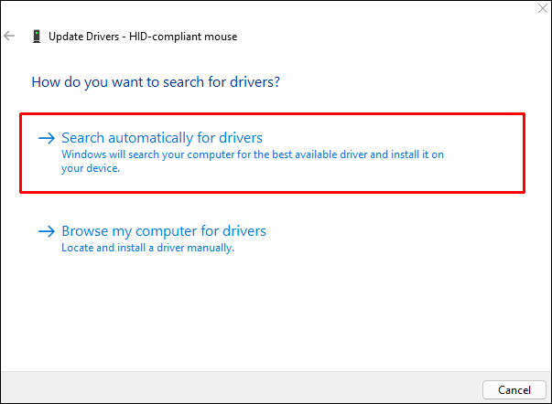This screenshot has height=404, width=552.
Task: Click arrow icon beside Browse my computer option
Action: pos(47,231)
